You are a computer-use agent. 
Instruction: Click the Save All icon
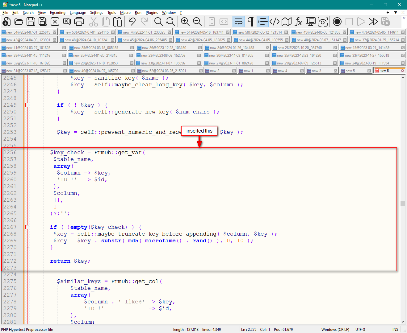(x=43, y=22)
